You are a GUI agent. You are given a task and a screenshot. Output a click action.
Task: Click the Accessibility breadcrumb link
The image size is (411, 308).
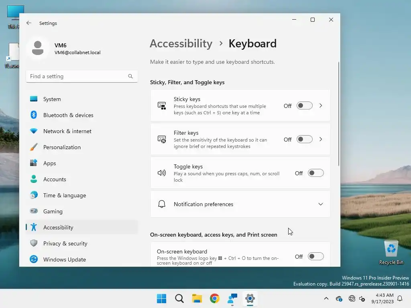(x=181, y=43)
